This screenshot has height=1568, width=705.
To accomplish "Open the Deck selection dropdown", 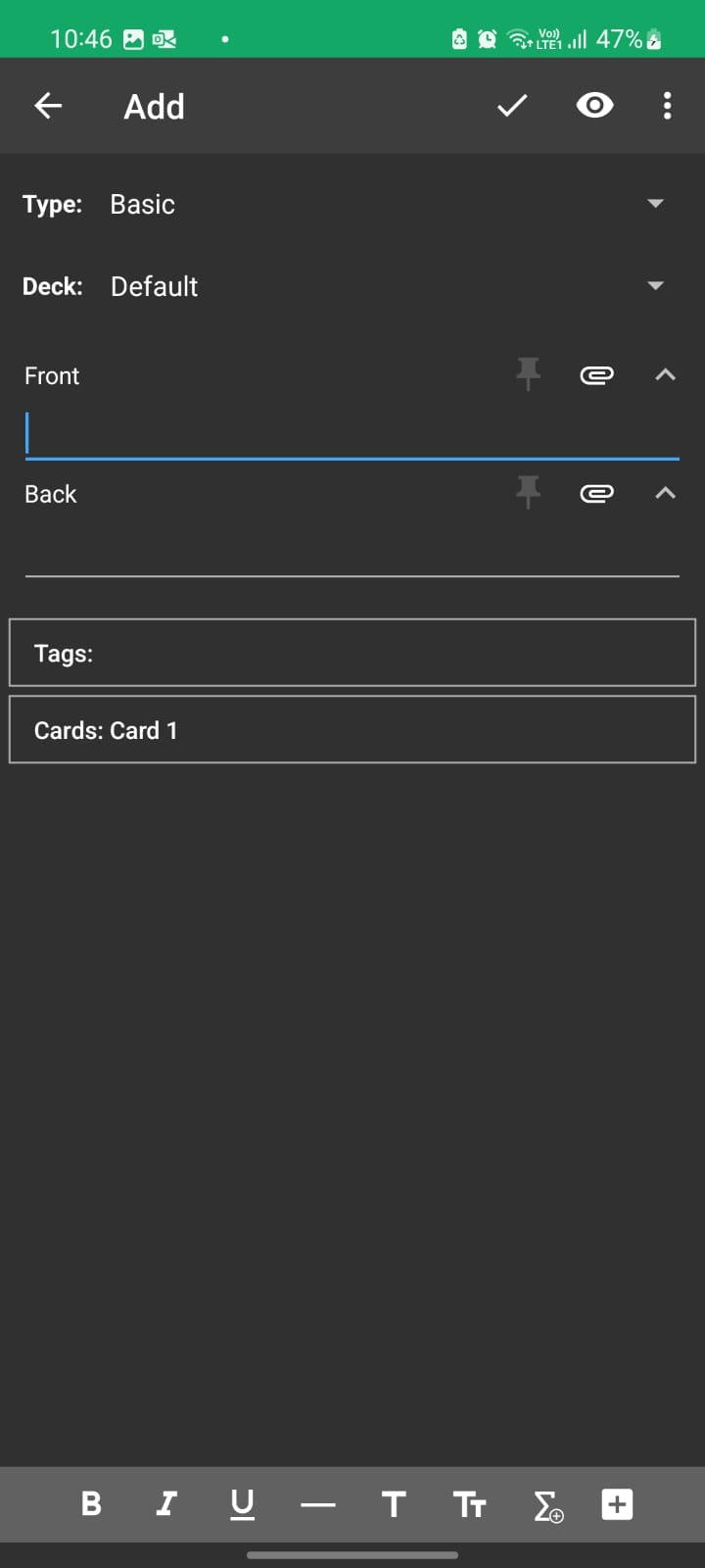I will (654, 286).
